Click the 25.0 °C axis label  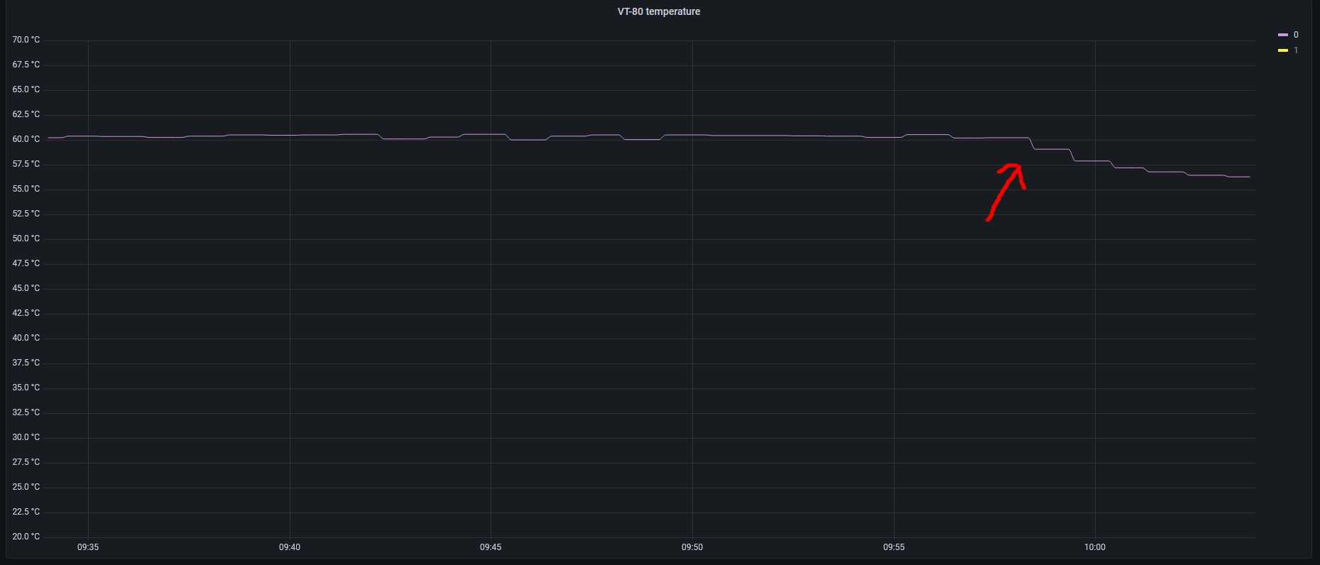(x=26, y=487)
